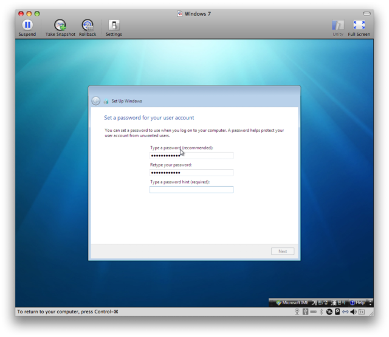The image size is (389, 337).
Task: Click the Retype your password field
Action: [x=191, y=172]
